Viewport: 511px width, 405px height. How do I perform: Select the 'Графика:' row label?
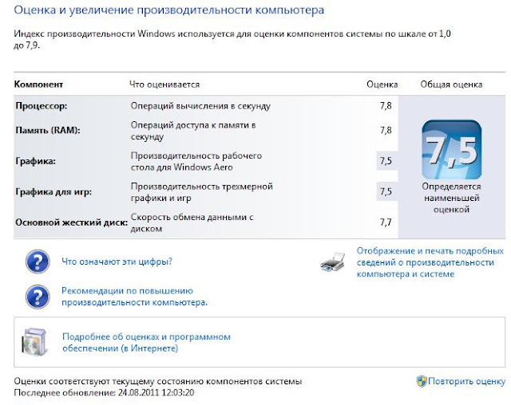click(35, 161)
